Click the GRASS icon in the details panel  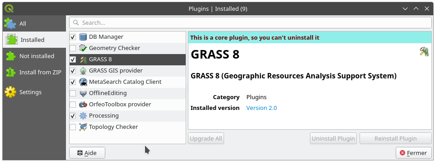click(424, 51)
